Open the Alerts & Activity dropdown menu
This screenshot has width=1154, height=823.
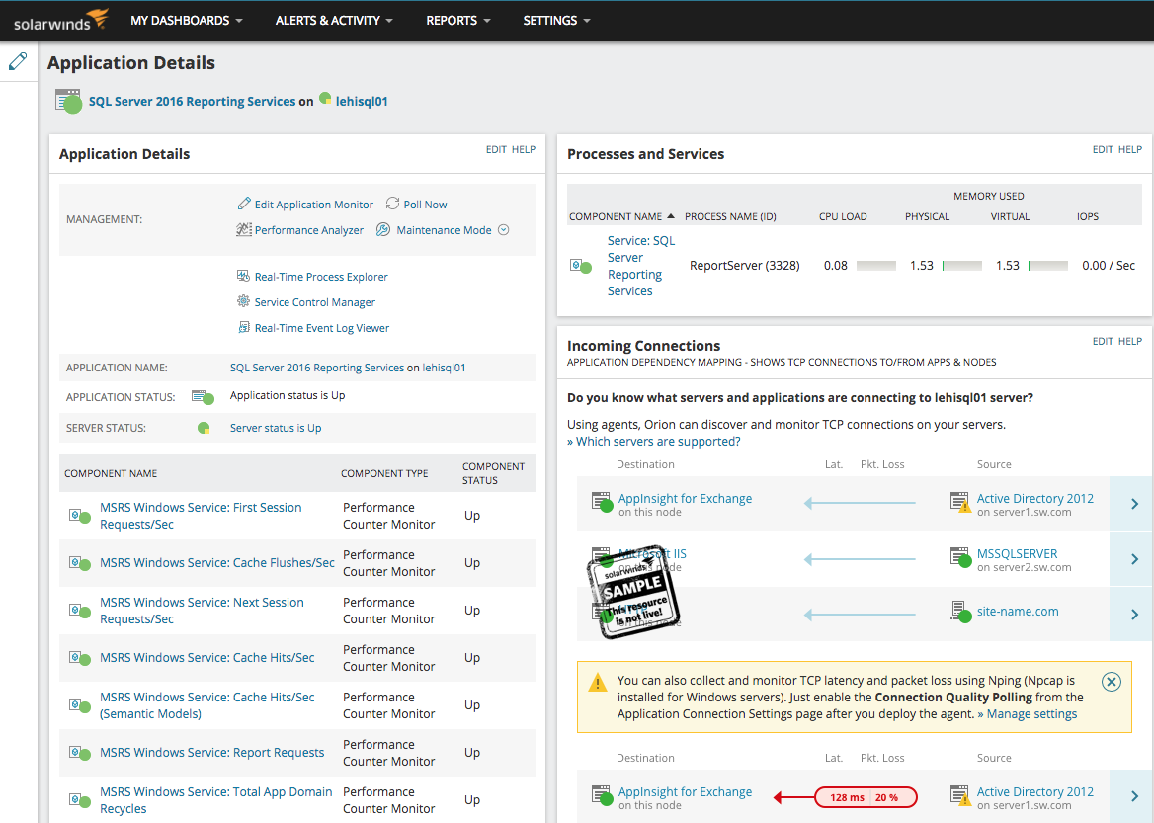333,21
